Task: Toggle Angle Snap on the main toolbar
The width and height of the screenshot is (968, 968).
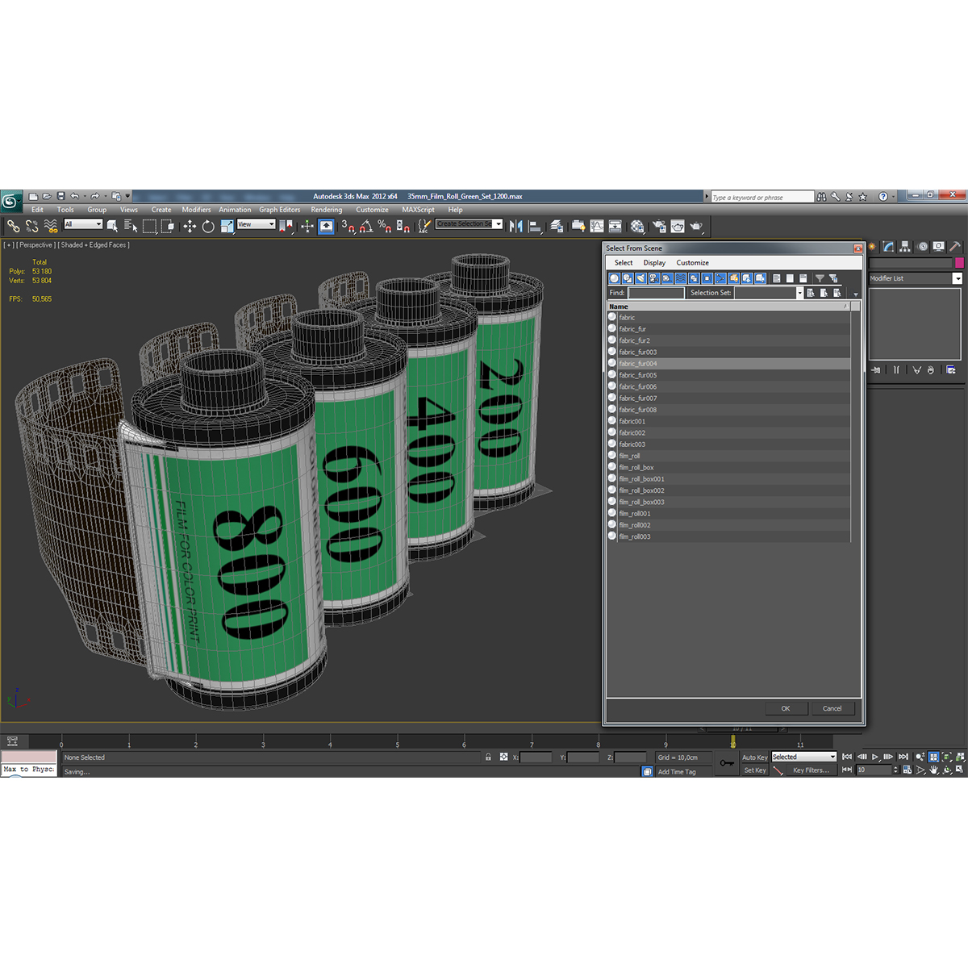Action: (x=365, y=227)
